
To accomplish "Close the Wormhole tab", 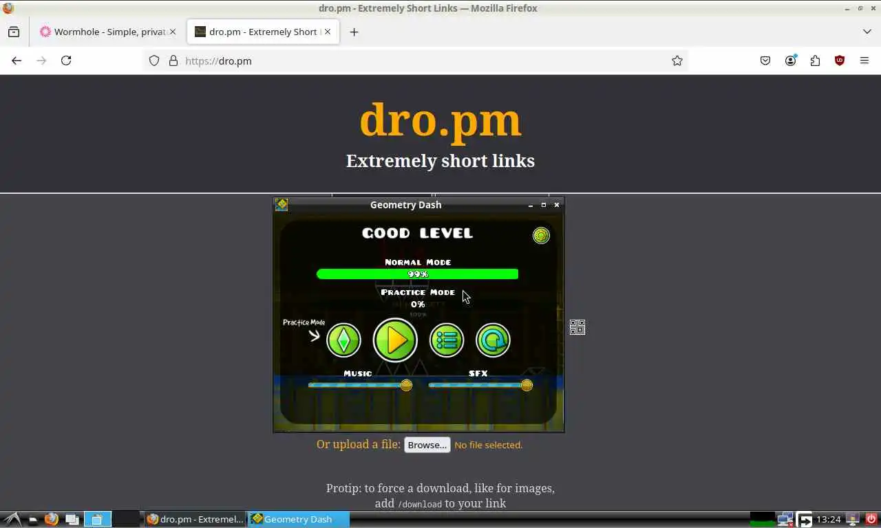I will coord(173,32).
